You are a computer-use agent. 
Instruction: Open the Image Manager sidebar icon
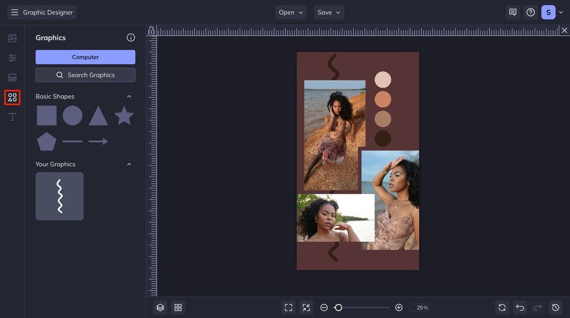(x=12, y=38)
